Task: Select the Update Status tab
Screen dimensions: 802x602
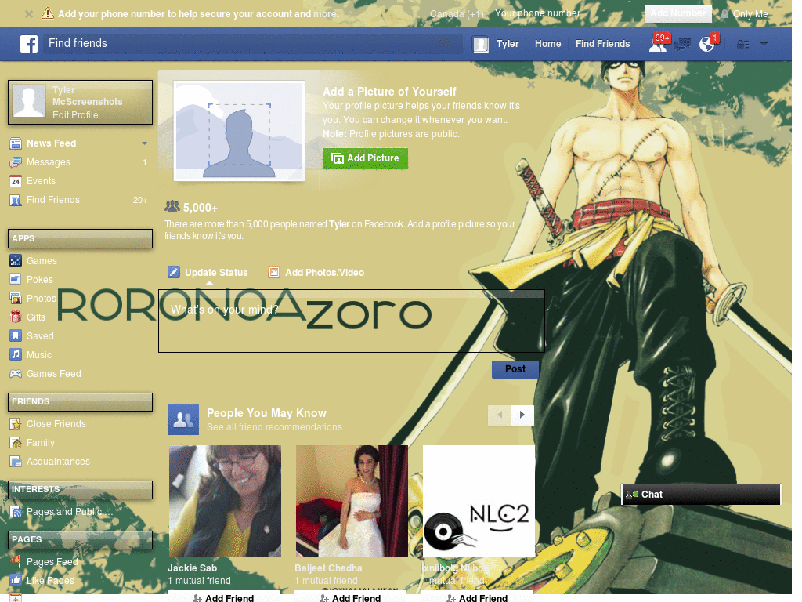Action: pyautogui.click(x=208, y=273)
